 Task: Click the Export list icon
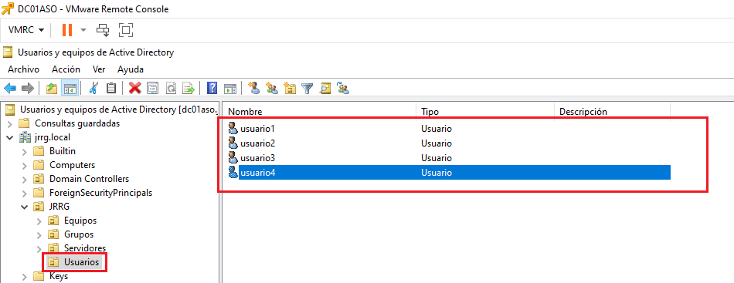(189, 88)
